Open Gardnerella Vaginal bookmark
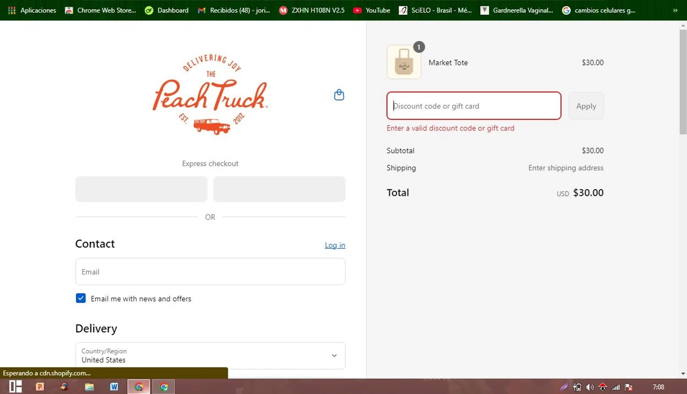The height and width of the screenshot is (394, 687). pyautogui.click(x=517, y=10)
